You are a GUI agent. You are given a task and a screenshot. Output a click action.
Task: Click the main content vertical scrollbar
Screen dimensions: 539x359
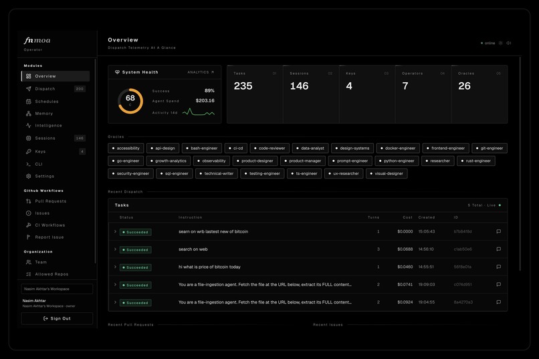520,164
